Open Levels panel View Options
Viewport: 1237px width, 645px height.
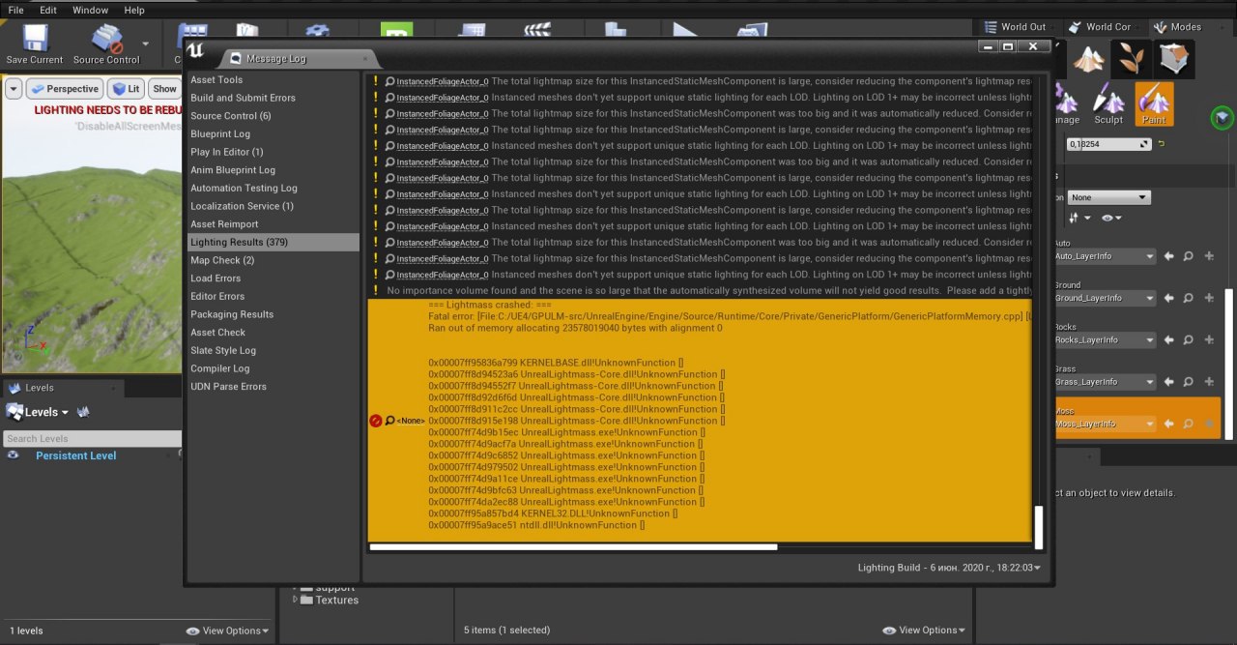click(227, 630)
